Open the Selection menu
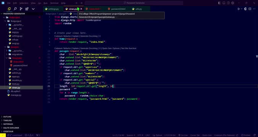 click(24, 3)
